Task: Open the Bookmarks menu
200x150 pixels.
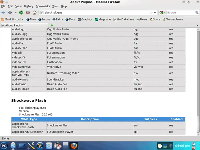Action: [43, 6]
